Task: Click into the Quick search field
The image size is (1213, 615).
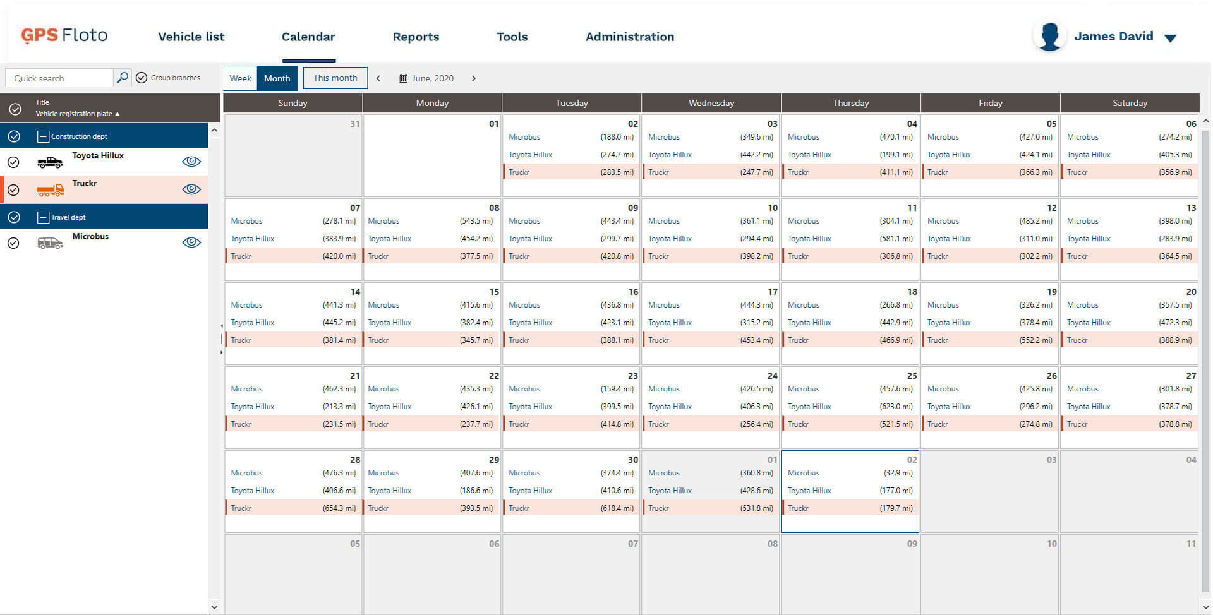Action: (x=60, y=78)
